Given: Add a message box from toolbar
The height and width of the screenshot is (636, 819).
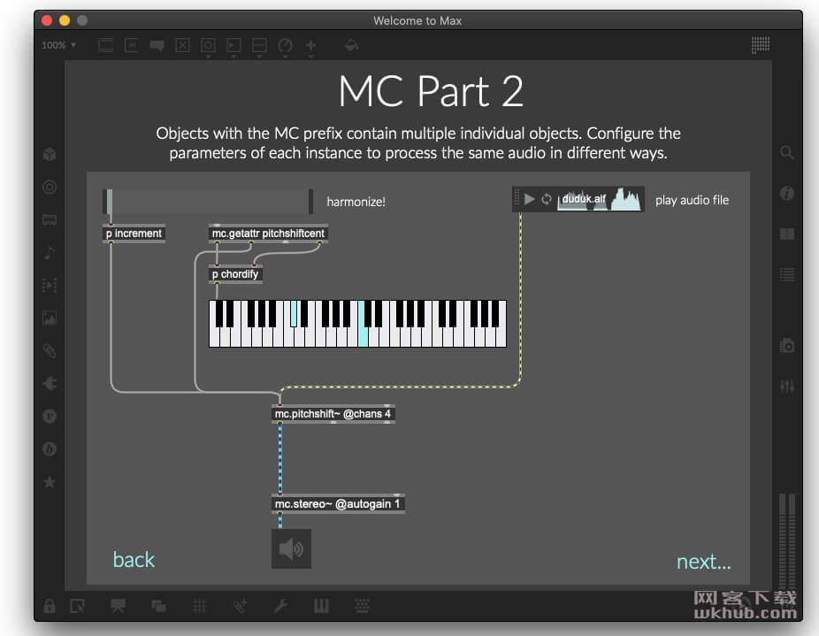Looking at the screenshot, I should pyautogui.click(x=132, y=45).
